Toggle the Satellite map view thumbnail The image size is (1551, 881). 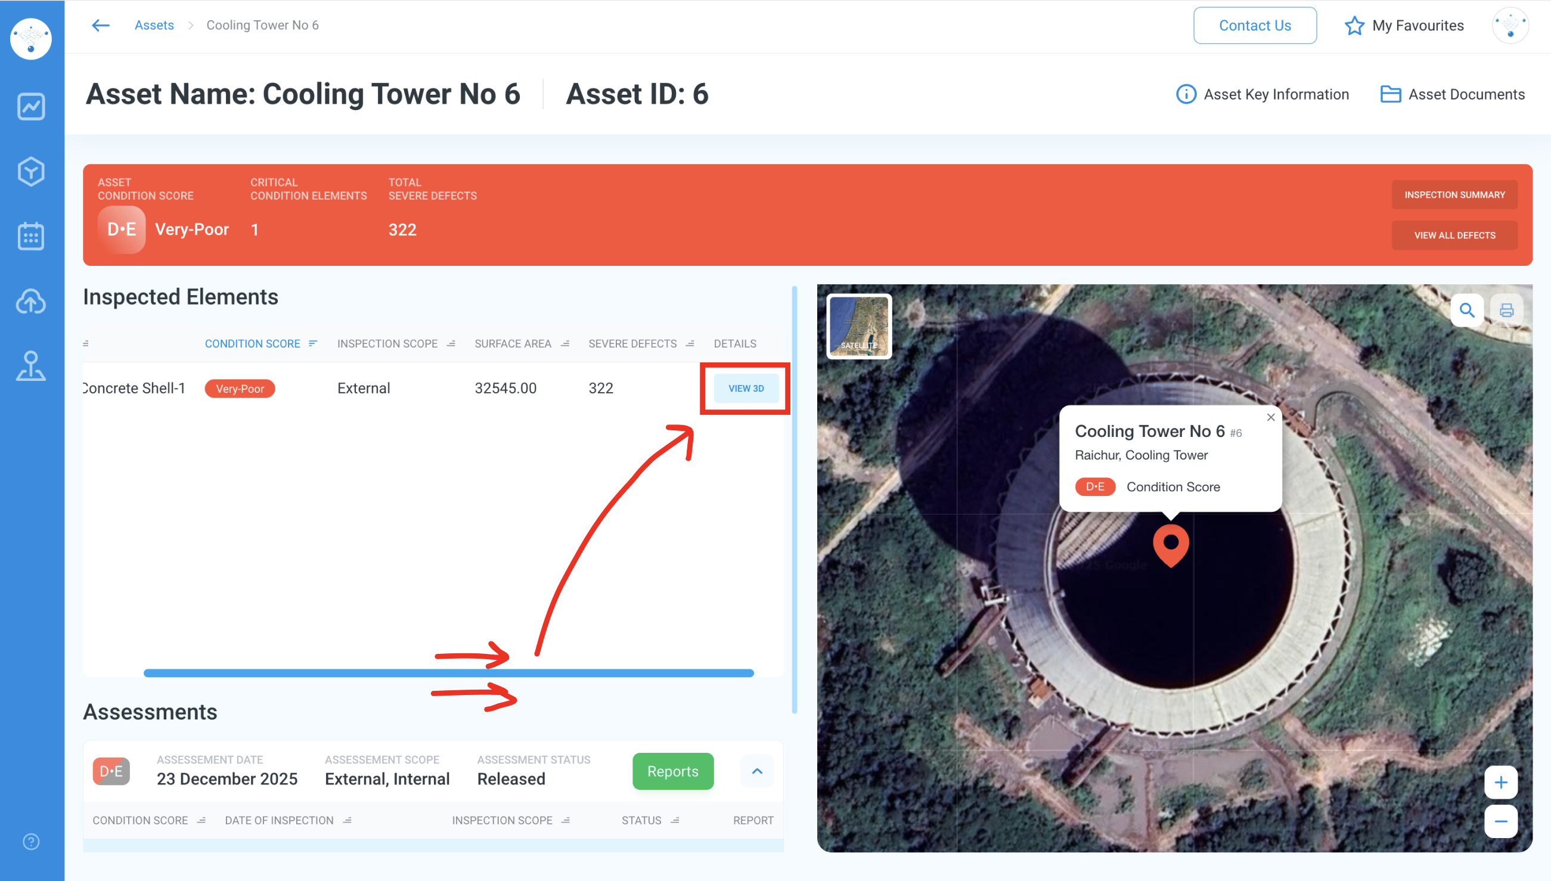pyautogui.click(x=858, y=326)
